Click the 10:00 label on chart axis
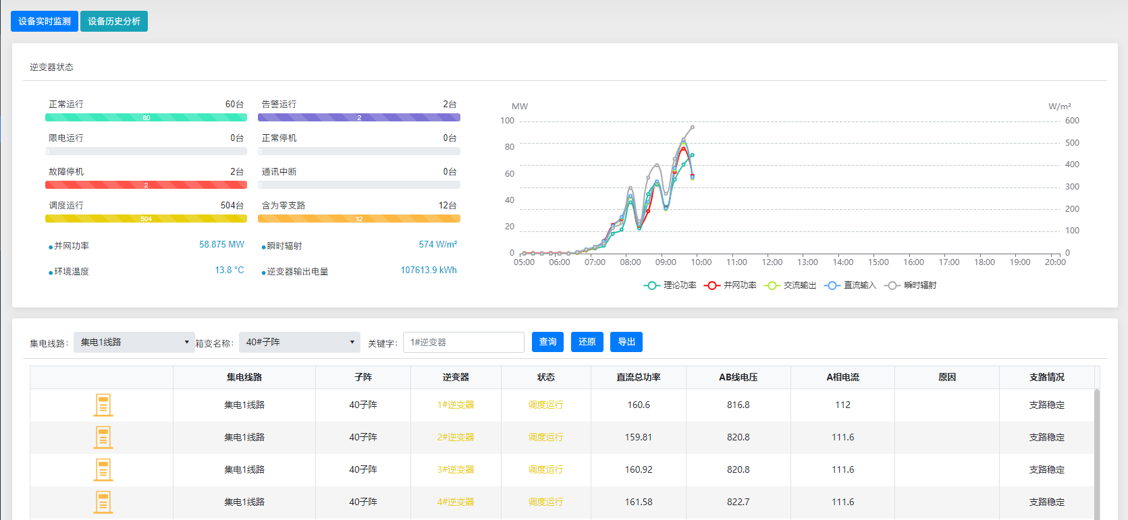 [x=701, y=262]
